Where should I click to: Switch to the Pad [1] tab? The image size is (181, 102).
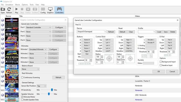click(78, 25)
